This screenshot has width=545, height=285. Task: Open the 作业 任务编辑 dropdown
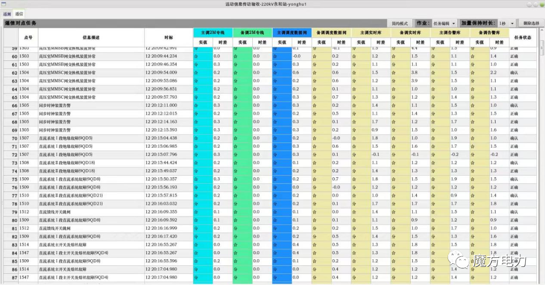[x=445, y=23]
